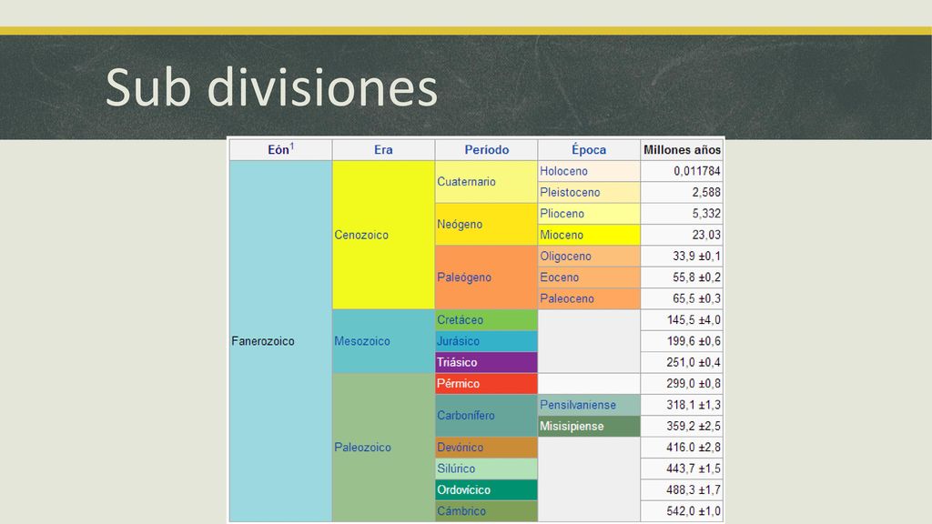Click the 'Neógeno' period cell
The height and width of the screenshot is (524, 932).
486,225
